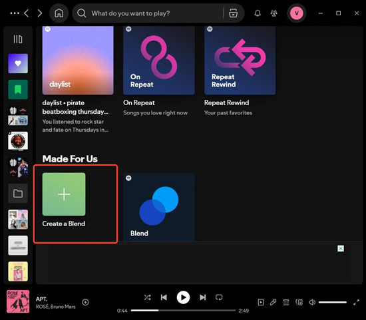Show lyrics with the microphone icon
The image size is (366, 320).
click(x=273, y=303)
